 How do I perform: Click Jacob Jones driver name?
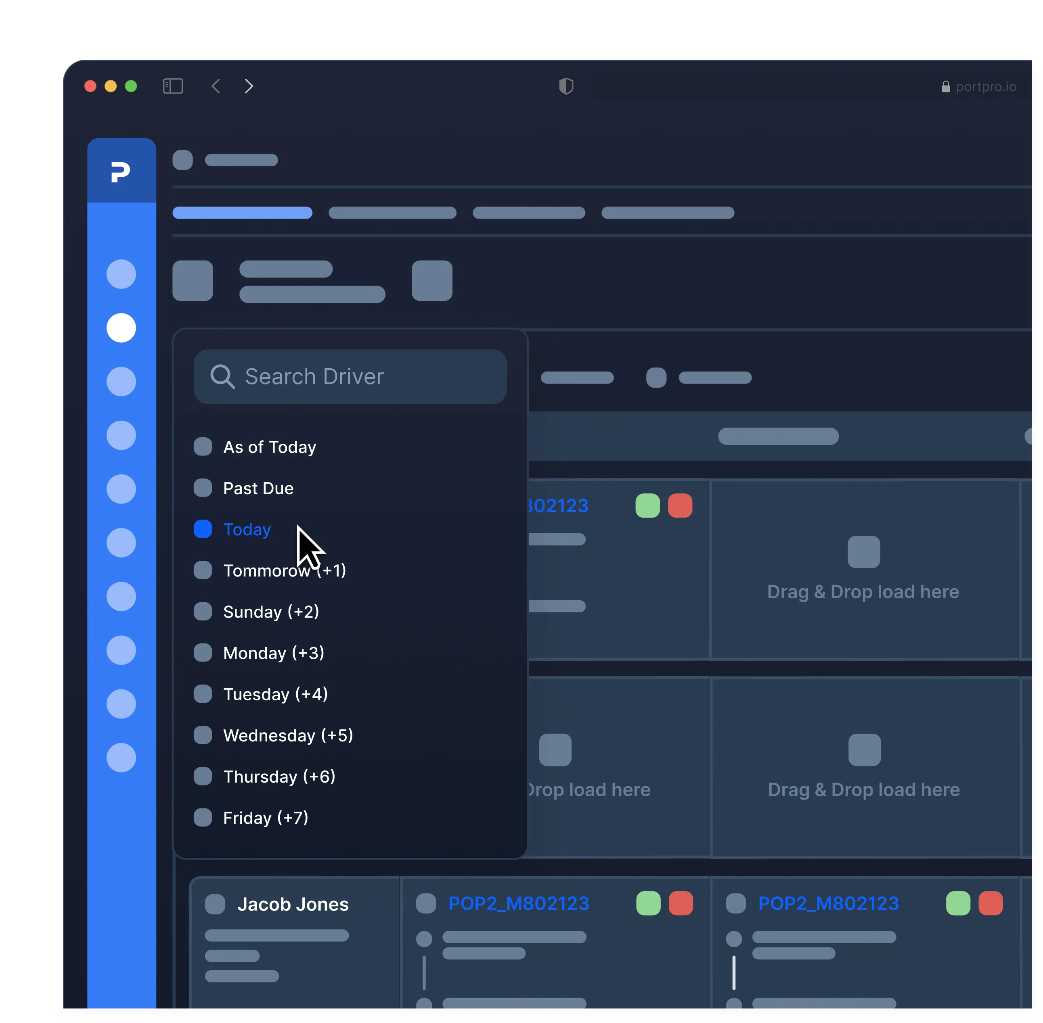[x=293, y=904]
